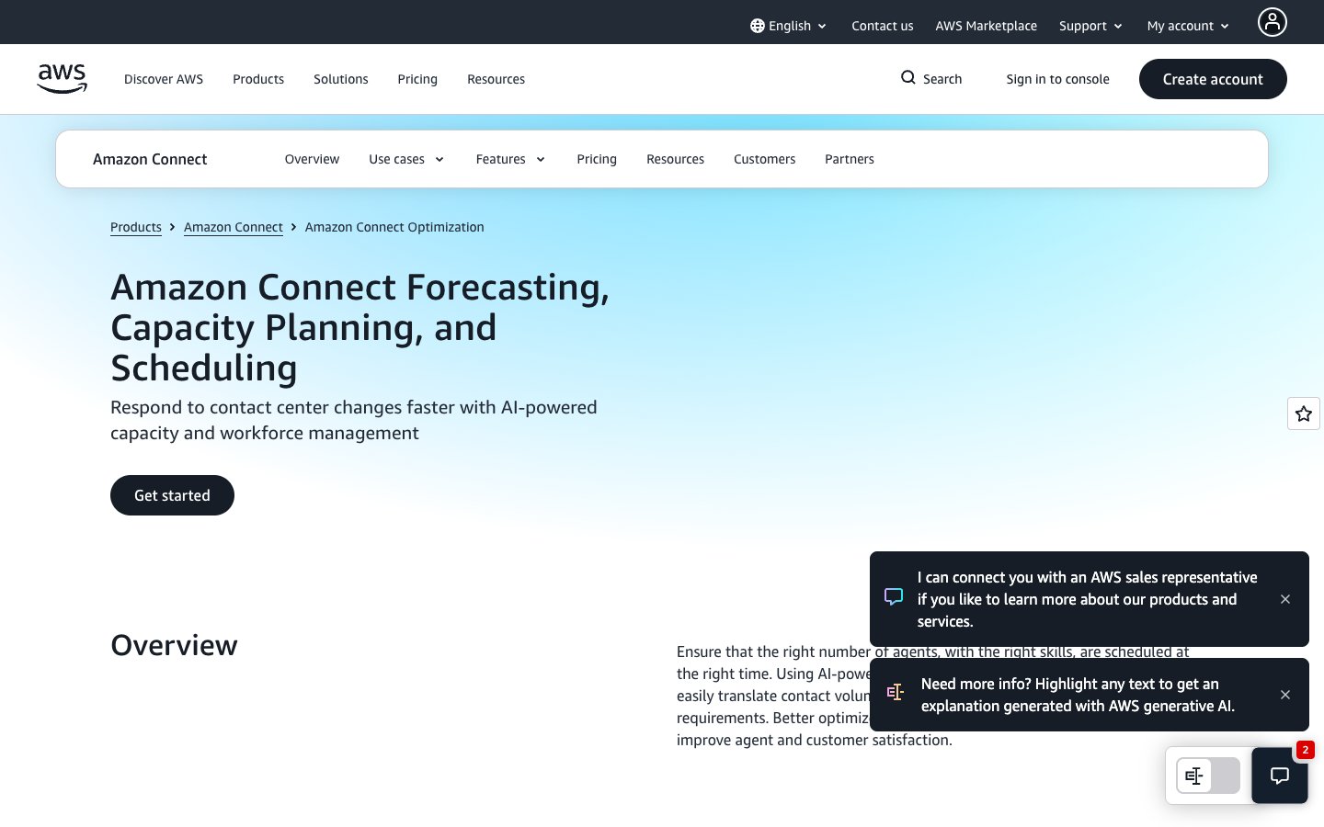Select the generative AI highlight tool icon

1193,776
